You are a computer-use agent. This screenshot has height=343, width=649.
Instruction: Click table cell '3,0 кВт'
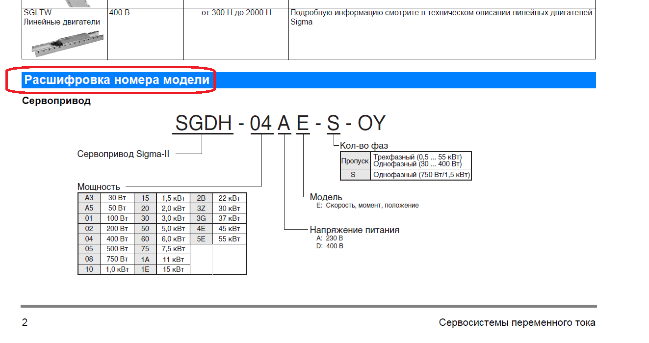click(x=174, y=218)
